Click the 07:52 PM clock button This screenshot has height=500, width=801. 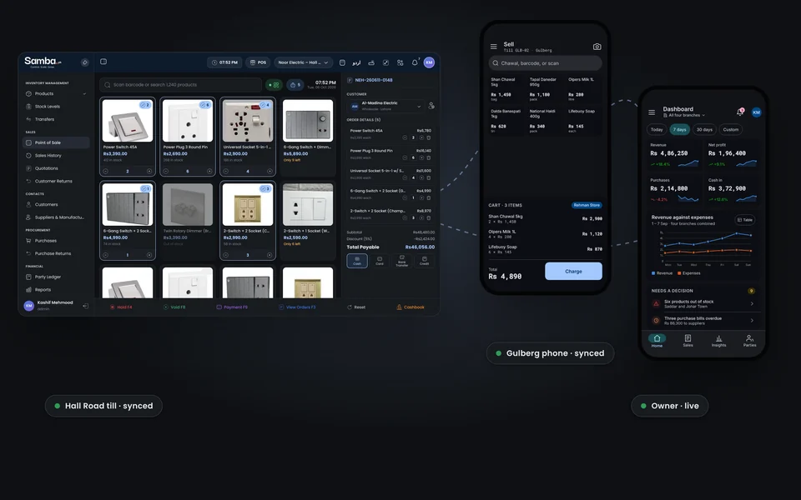tap(224, 62)
